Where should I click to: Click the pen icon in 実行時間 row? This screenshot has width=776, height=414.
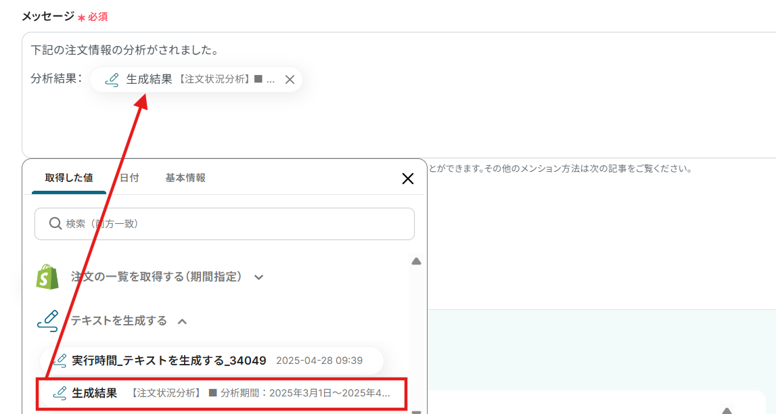coord(60,361)
